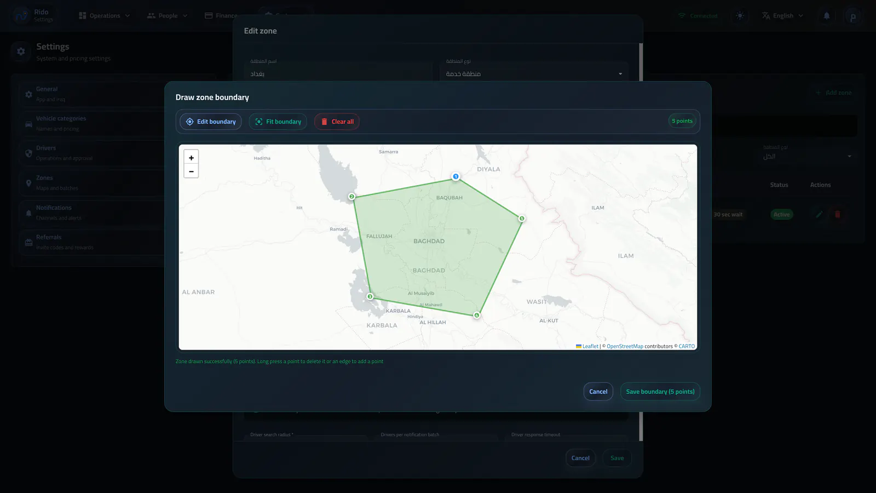
Task: Select boundary point 1 on map
Action: tap(456, 176)
